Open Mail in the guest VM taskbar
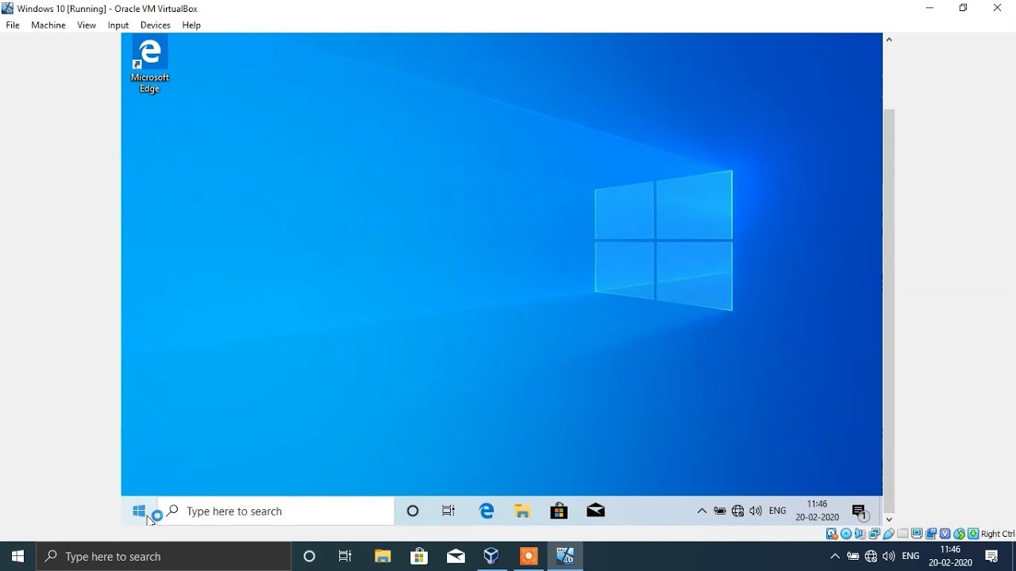The height and width of the screenshot is (571, 1016). click(595, 512)
